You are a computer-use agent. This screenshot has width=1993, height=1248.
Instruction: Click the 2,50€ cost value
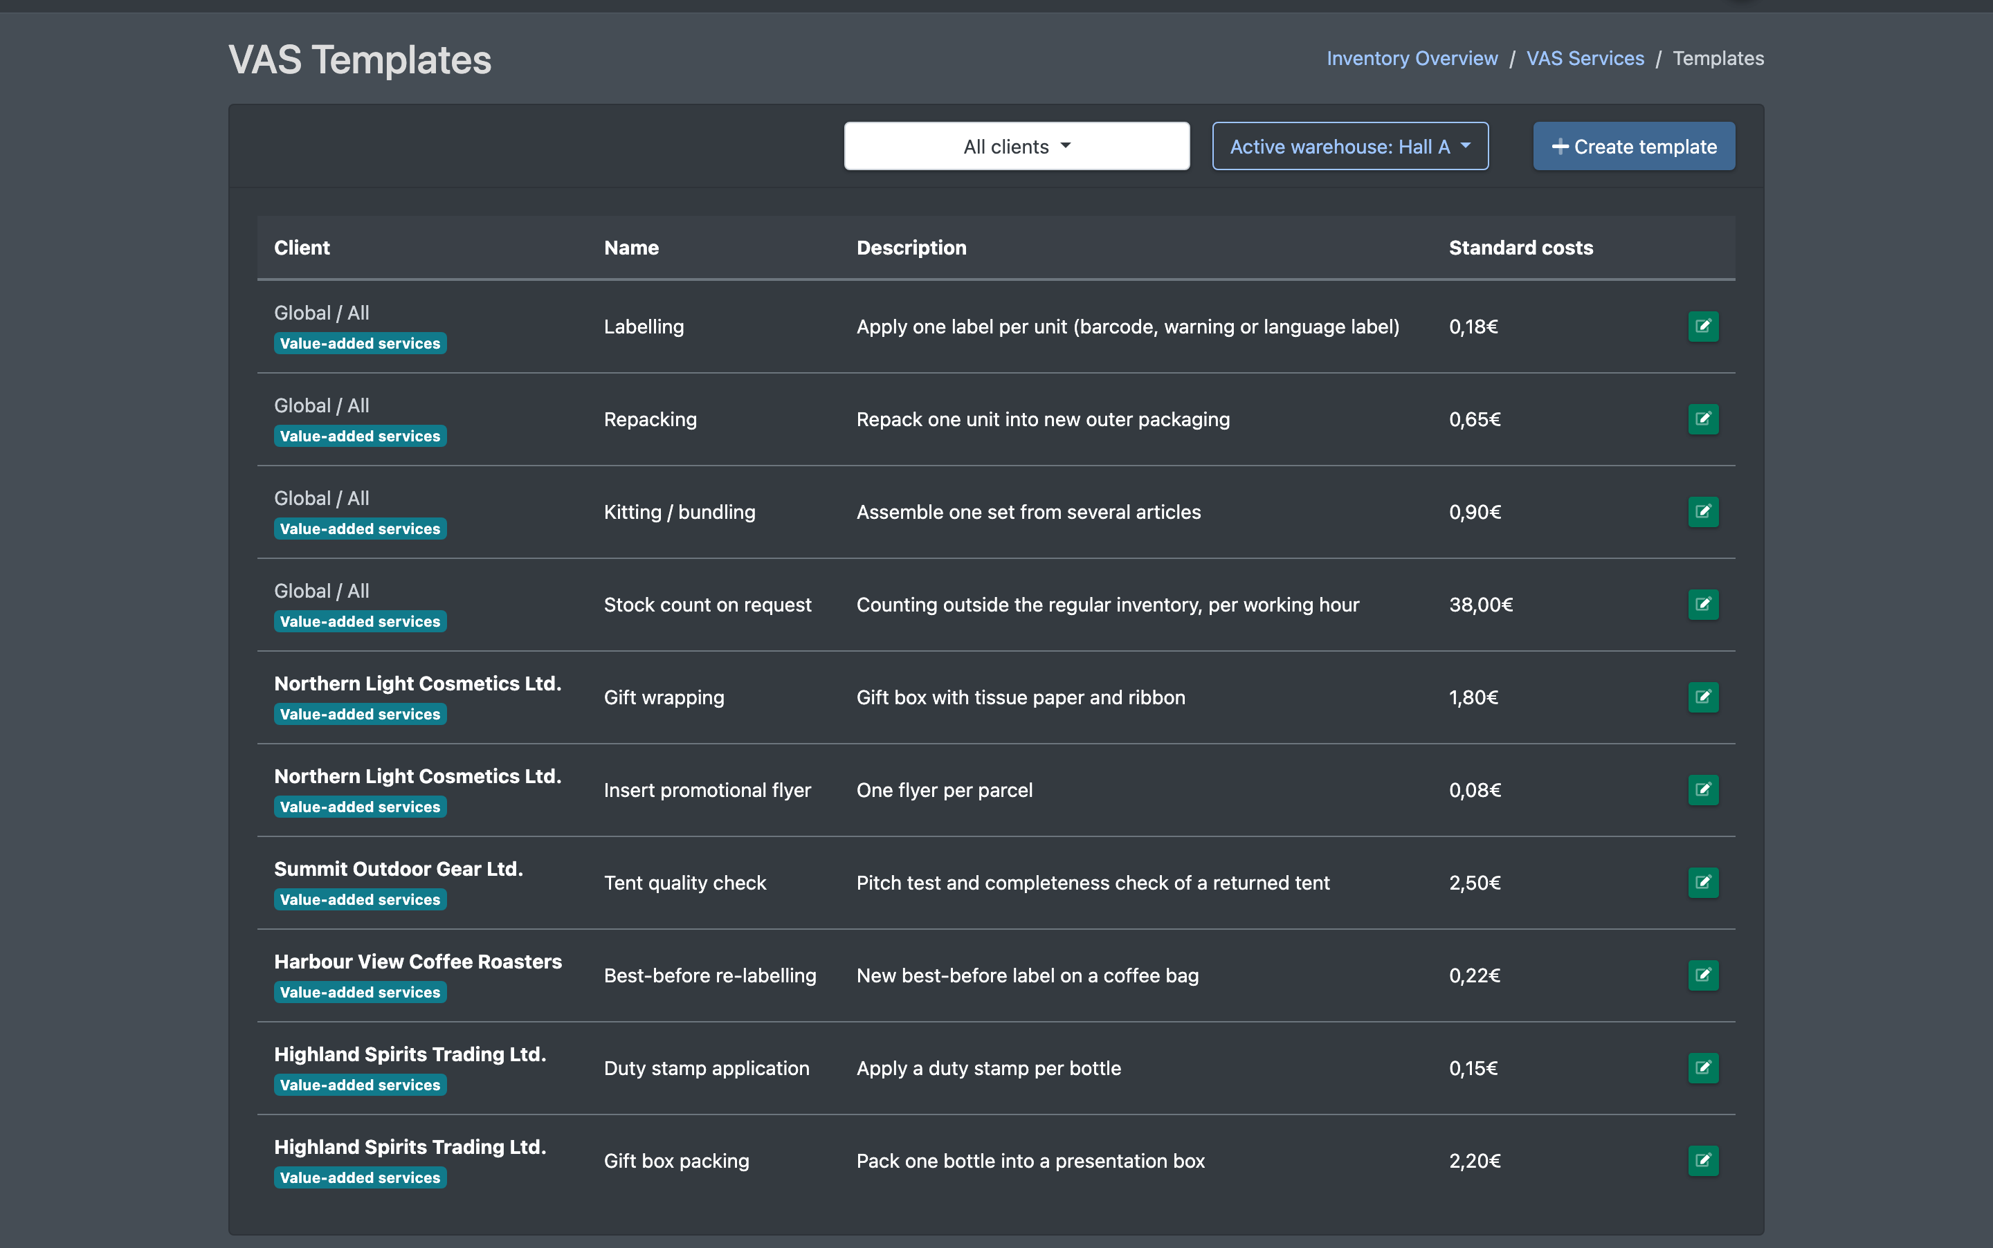(1475, 882)
